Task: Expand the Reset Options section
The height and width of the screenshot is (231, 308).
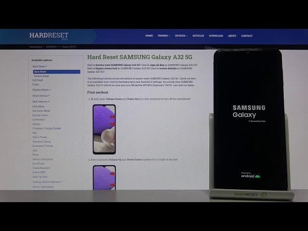Action: click(41, 96)
